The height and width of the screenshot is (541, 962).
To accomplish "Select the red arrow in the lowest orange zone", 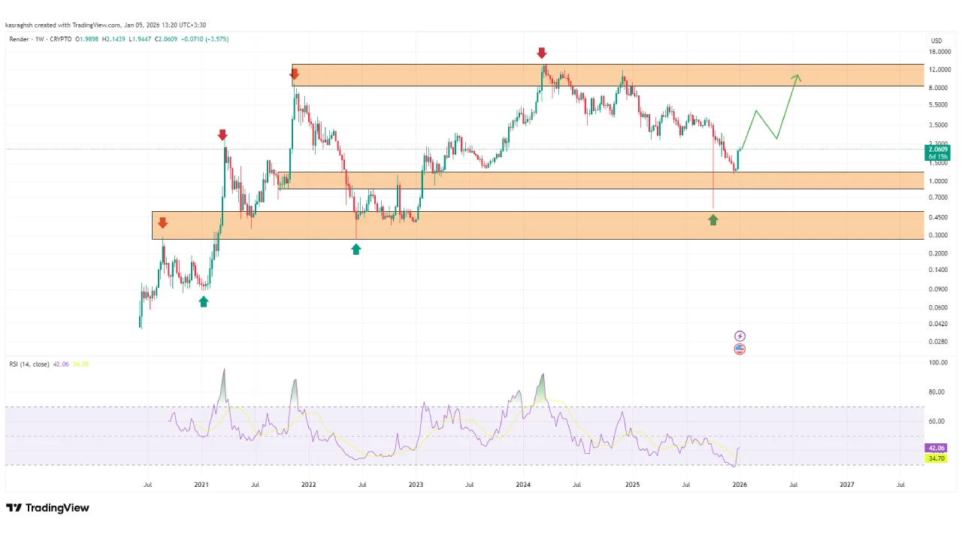I will tap(162, 222).
